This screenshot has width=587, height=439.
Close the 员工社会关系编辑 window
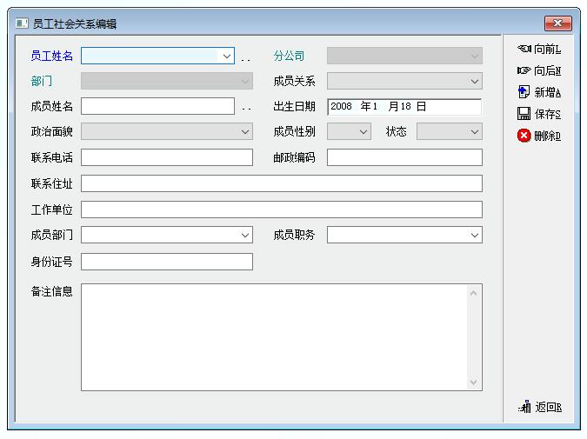click(x=557, y=23)
